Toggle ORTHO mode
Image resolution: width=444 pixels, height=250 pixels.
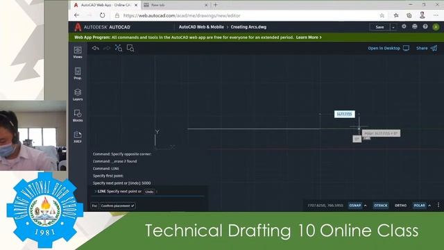[x=400, y=206]
